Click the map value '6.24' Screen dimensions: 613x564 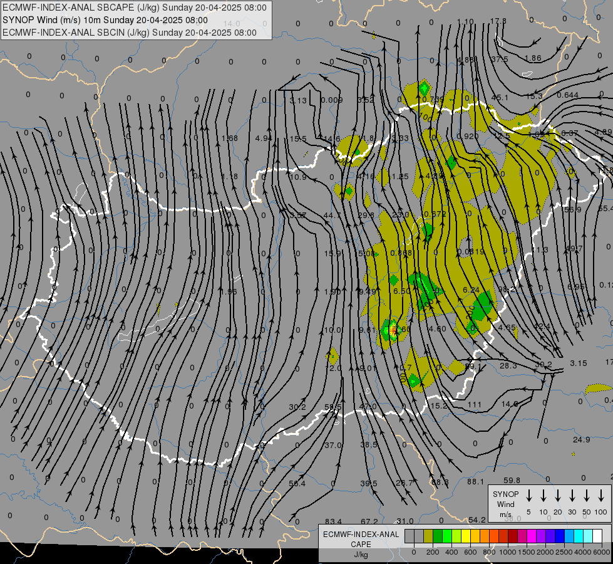click(x=471, y=290)
